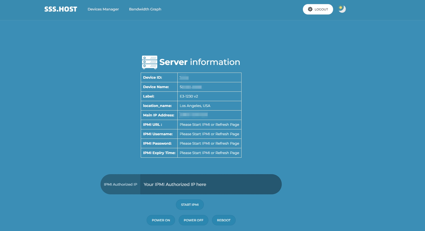Select the E3-1230 v2 label value
The image size is (425, 231).
tap(189, 96)
